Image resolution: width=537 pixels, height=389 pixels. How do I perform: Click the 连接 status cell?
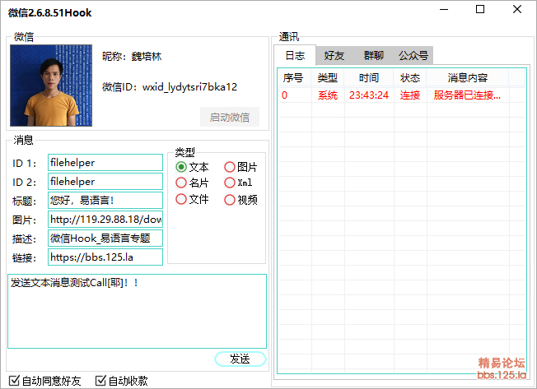[410, 95]
